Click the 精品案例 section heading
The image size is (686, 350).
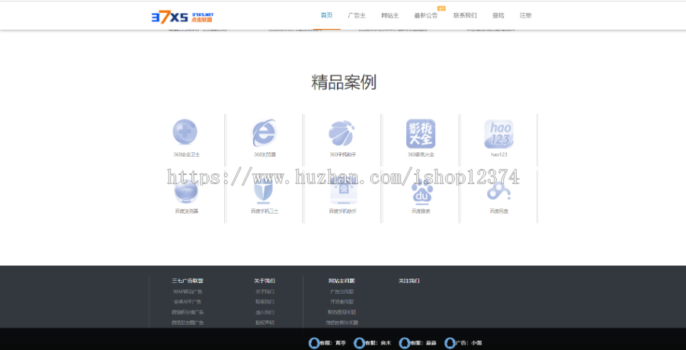(x=344, y=82)
